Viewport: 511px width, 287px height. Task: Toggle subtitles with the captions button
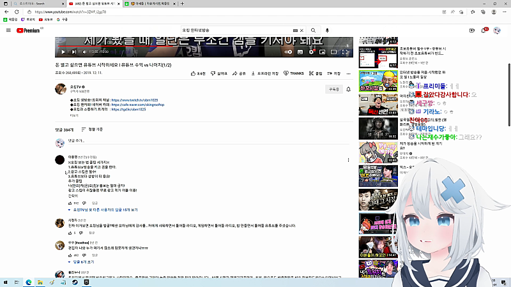click(300, 52)
